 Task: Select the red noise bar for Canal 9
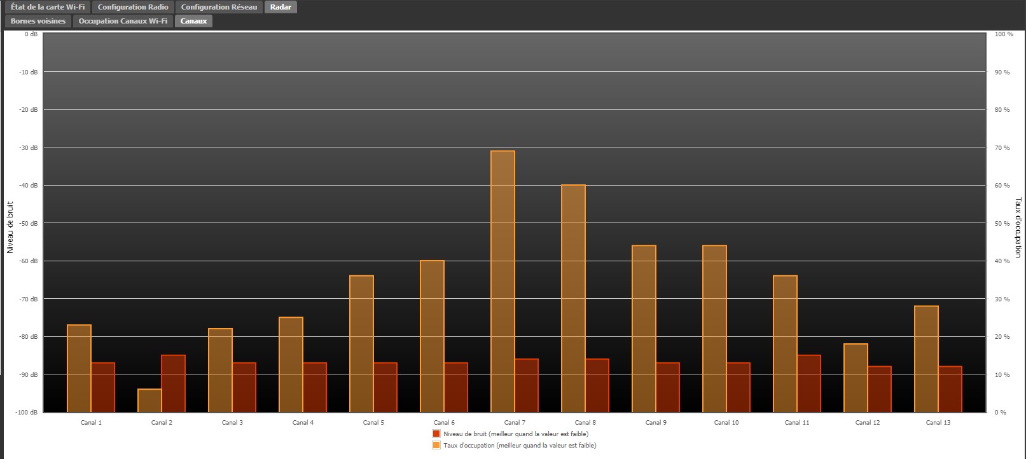668,388
